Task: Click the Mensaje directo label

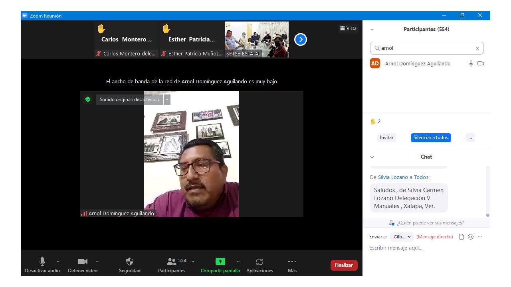Action: coord(435,237)
